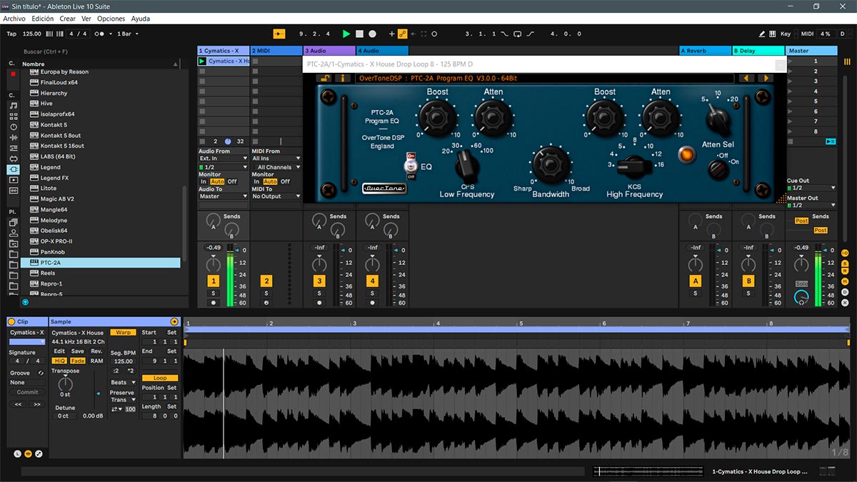
Task: Open the Archivo menu
Action: point(14,19)
